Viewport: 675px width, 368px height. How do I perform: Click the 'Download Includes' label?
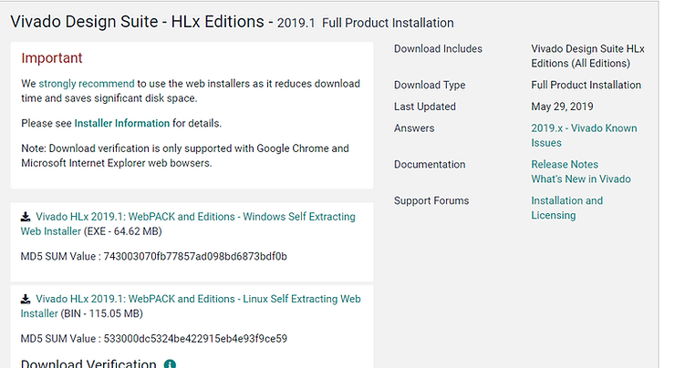coord(438,49)
